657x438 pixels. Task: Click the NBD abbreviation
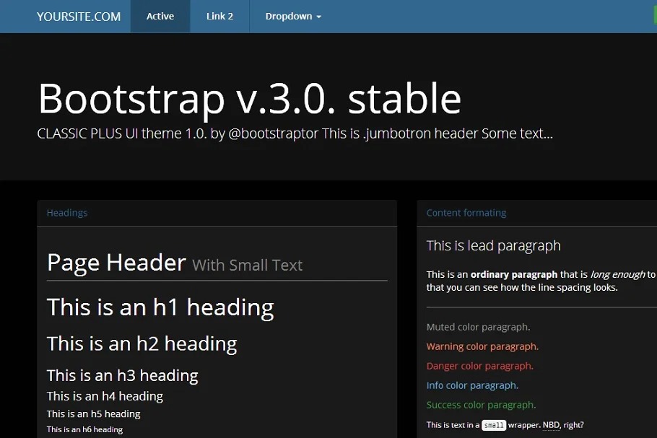(550, 425)
